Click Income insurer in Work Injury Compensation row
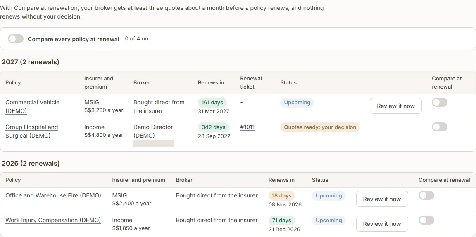 coord(122,221)
